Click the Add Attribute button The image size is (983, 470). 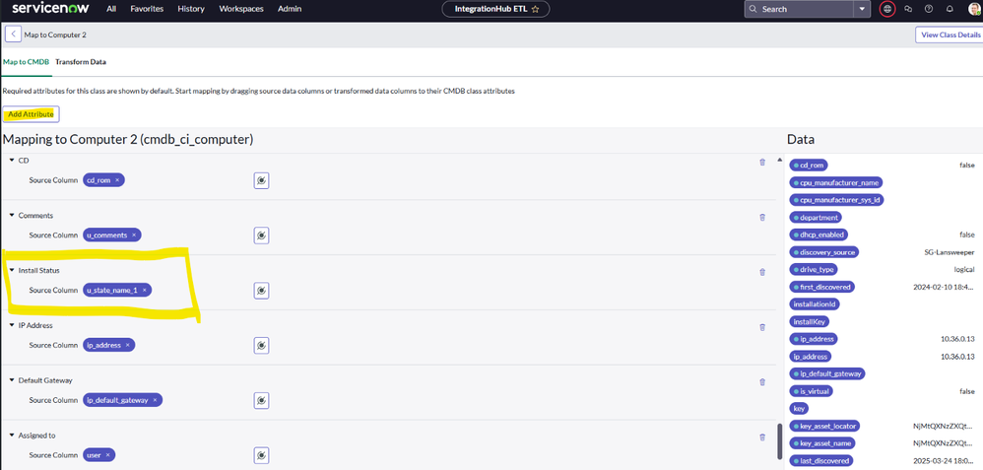[32, 114]
